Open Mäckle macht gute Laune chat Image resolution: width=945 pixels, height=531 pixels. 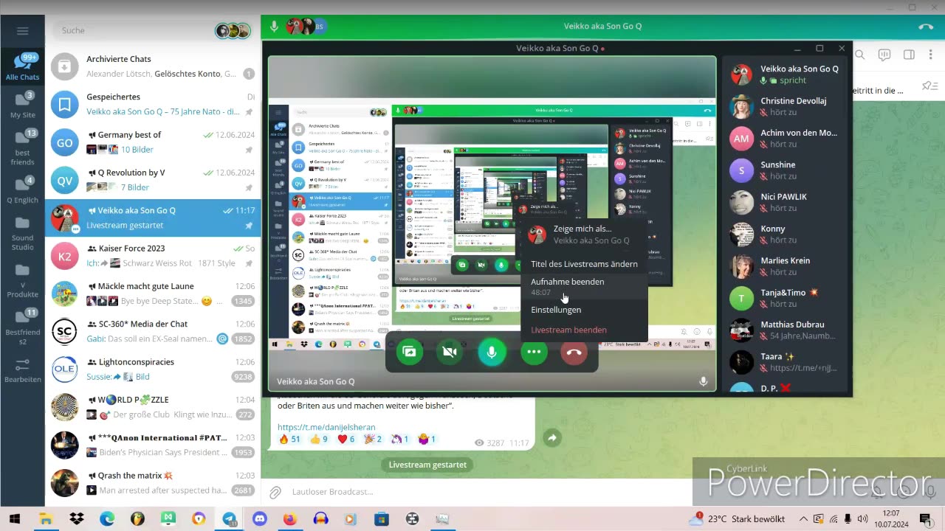coord(153,294)
